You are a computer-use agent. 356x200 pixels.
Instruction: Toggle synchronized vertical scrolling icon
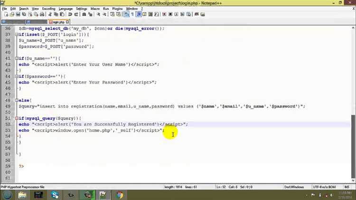[112, 14]
